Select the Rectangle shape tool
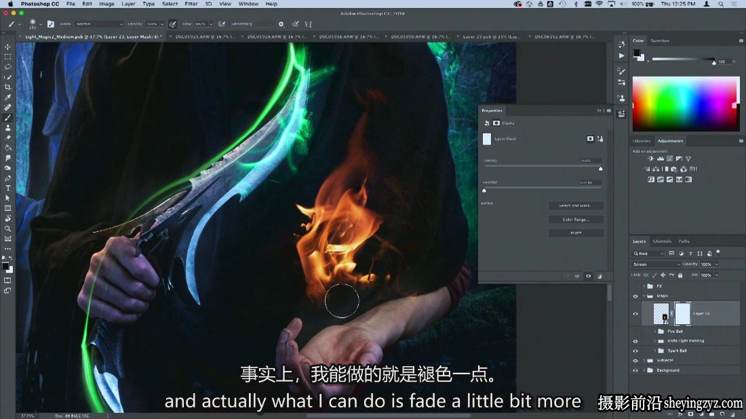The width and height of the screenshot is (746, 419). point(7,208)
